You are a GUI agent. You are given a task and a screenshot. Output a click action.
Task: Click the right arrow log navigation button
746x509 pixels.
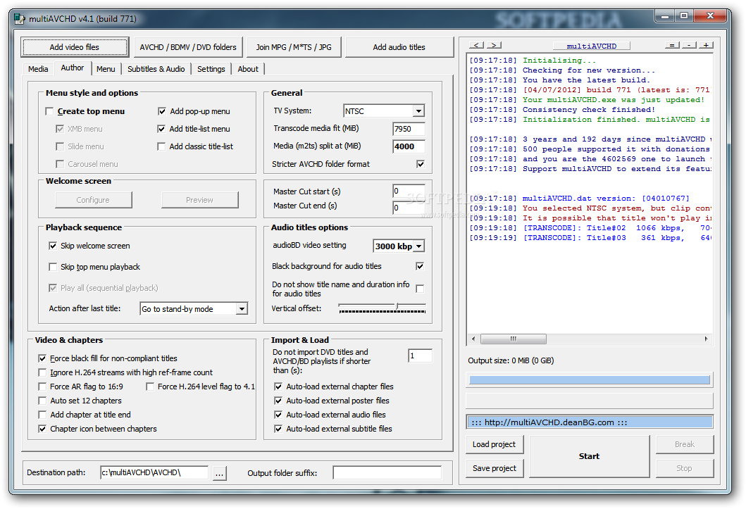point(495,45)
